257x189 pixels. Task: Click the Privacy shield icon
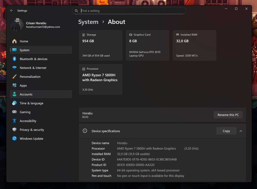[14, 130]
